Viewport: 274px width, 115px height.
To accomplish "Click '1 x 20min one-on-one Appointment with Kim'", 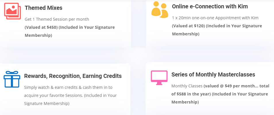I will [215, 18].
